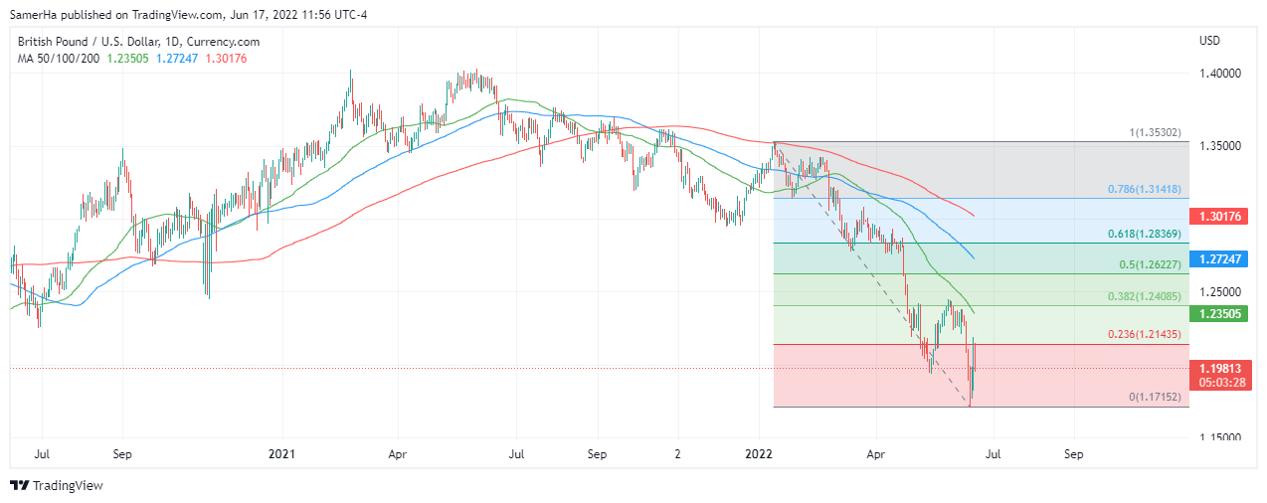Click the 0(1.17152) Fibonacci bottom label
The width and height of the screenshot is (1267, 503).
[1154, 397]
